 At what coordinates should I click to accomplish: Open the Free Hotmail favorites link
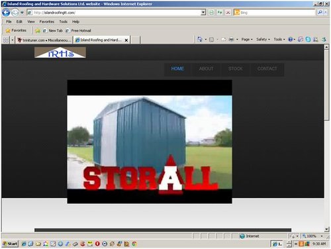(78, 30)
